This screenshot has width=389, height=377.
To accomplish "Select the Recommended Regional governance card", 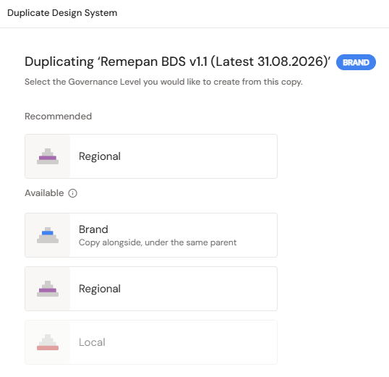I will 151,156.
